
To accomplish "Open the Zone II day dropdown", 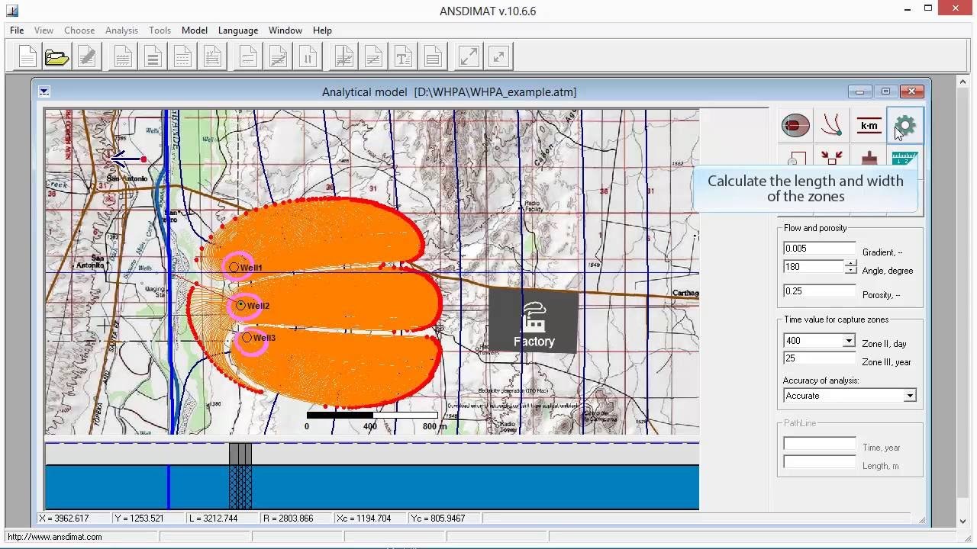I will 848,341.
